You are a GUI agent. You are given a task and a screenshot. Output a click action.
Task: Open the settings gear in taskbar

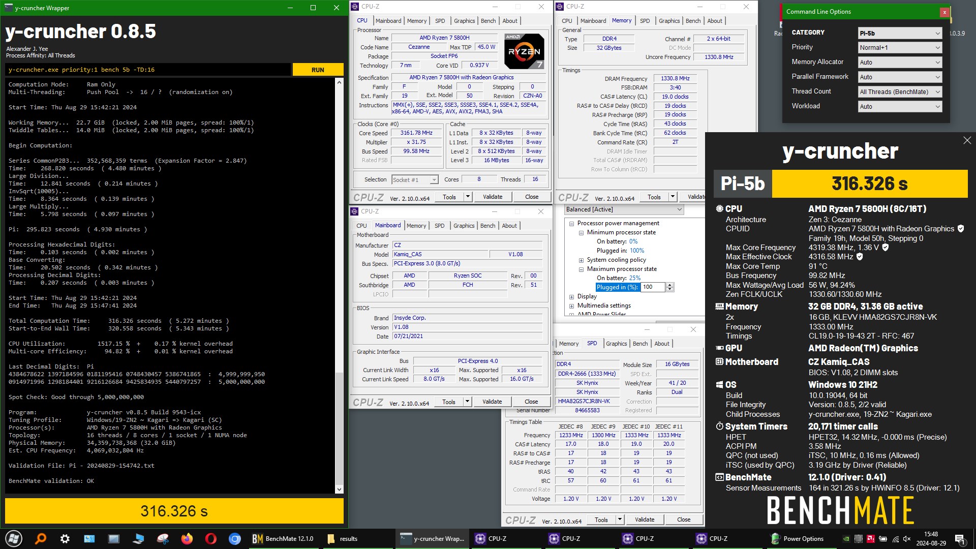[x=65, y=538]
